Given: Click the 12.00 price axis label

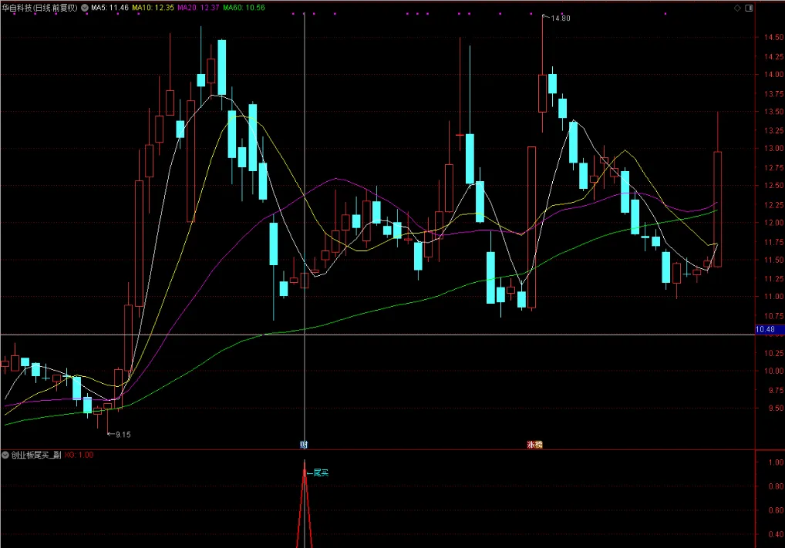Looking at the screenshot, I should [x=773, y=223].
